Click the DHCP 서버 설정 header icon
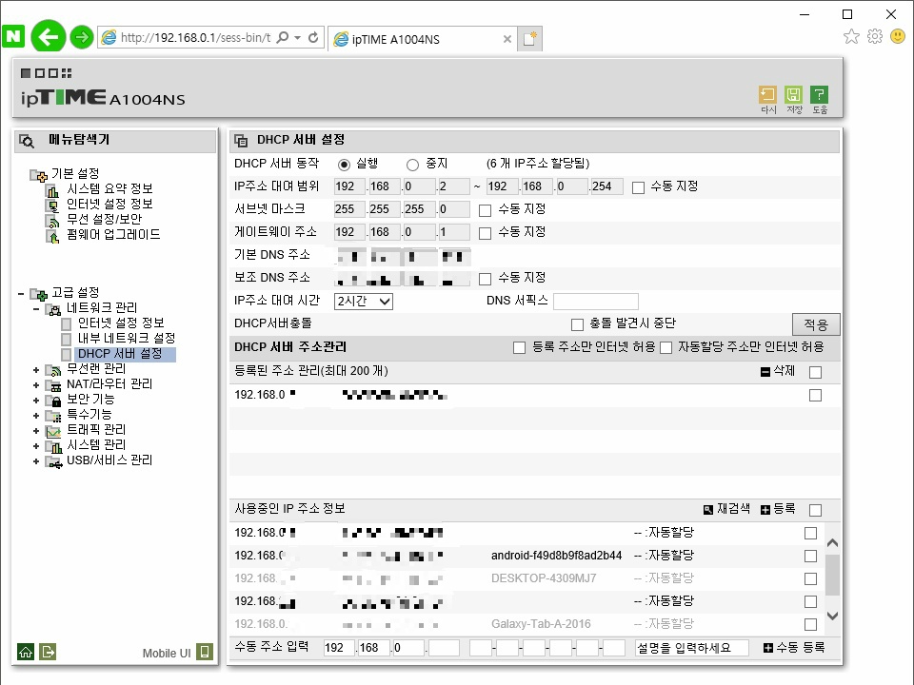Image resolution: width=914 pixels, height=685 pixels. [x=241, y=141]
